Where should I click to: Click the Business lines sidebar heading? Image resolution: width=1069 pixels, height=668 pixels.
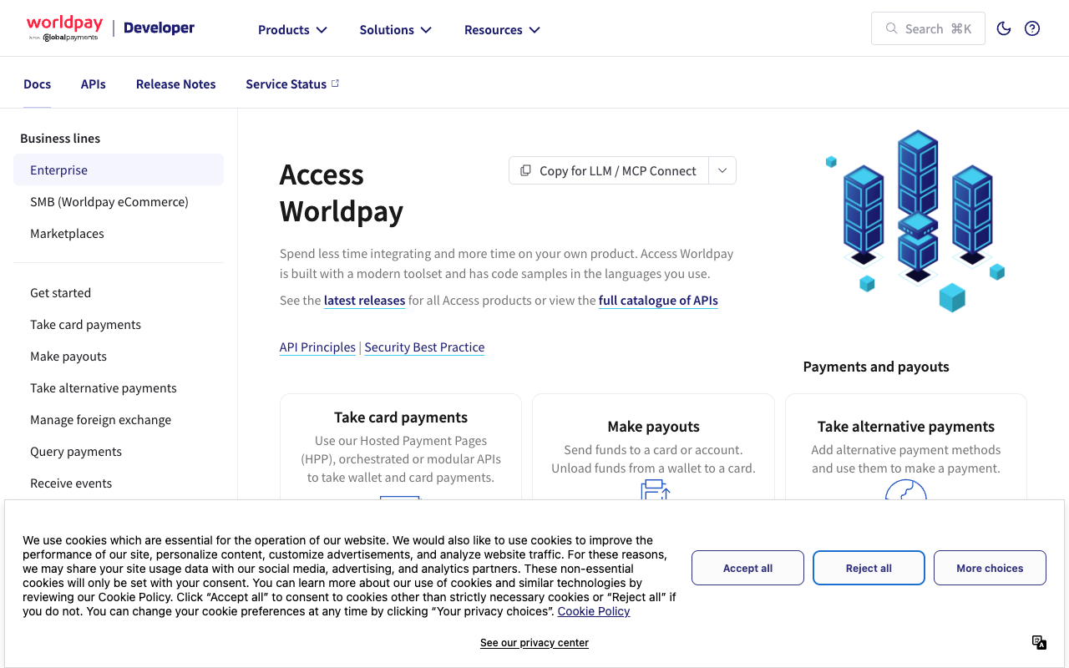click(x=60, y=139)
